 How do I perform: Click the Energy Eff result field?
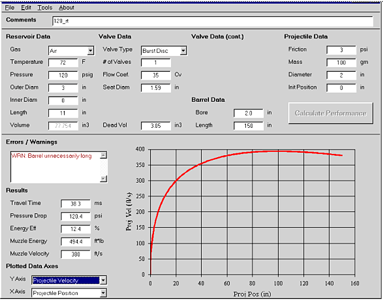click(76, 229)
